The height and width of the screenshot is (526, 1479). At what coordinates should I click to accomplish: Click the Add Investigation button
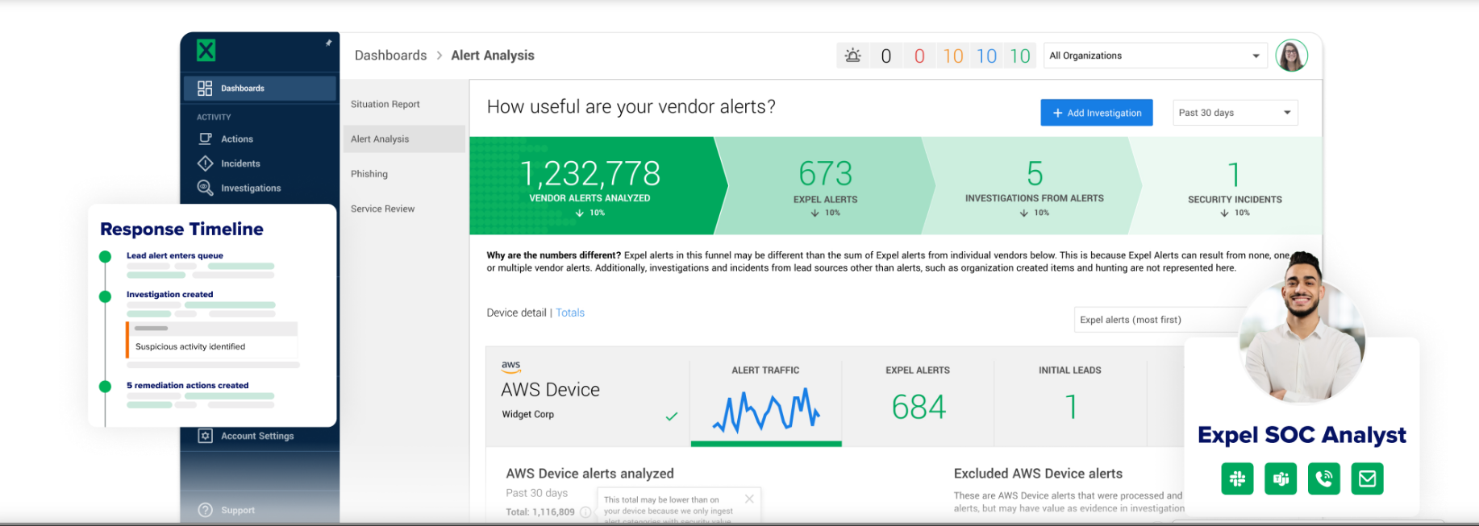click(x=1097, y=113)
